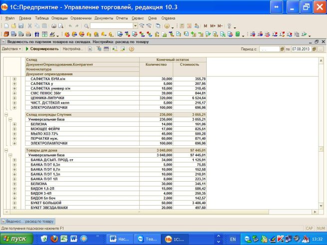
Task: Open the search field dropdown arrow
Action: 135,26
